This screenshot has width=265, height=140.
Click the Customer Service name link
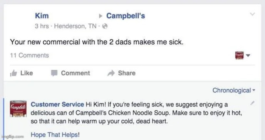(x=57, y=104)
